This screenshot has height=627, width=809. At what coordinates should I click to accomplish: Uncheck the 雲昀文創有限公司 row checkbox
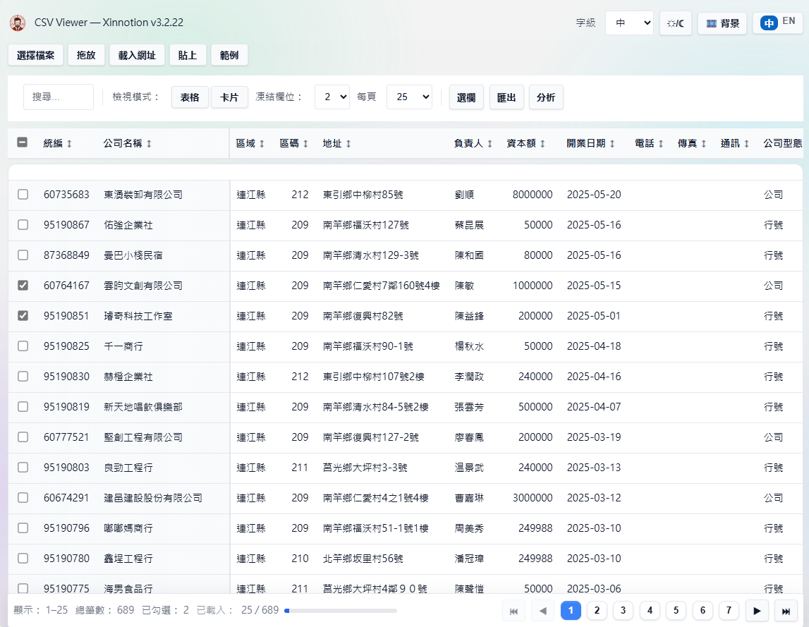point(23,286)
